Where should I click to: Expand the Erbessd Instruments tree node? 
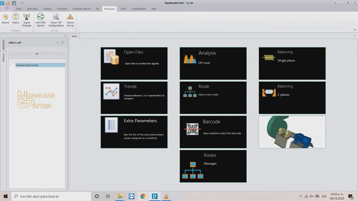coord(10,65)
